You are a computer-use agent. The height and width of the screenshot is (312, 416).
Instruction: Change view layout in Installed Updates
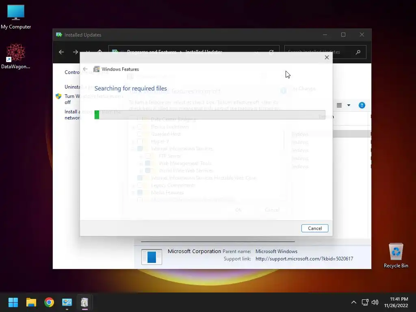click(x=339, y=105)
